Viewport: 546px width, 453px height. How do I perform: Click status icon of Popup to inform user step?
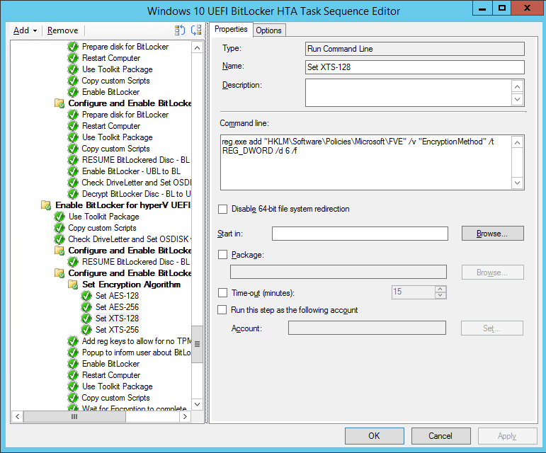(x=73, y=352)
